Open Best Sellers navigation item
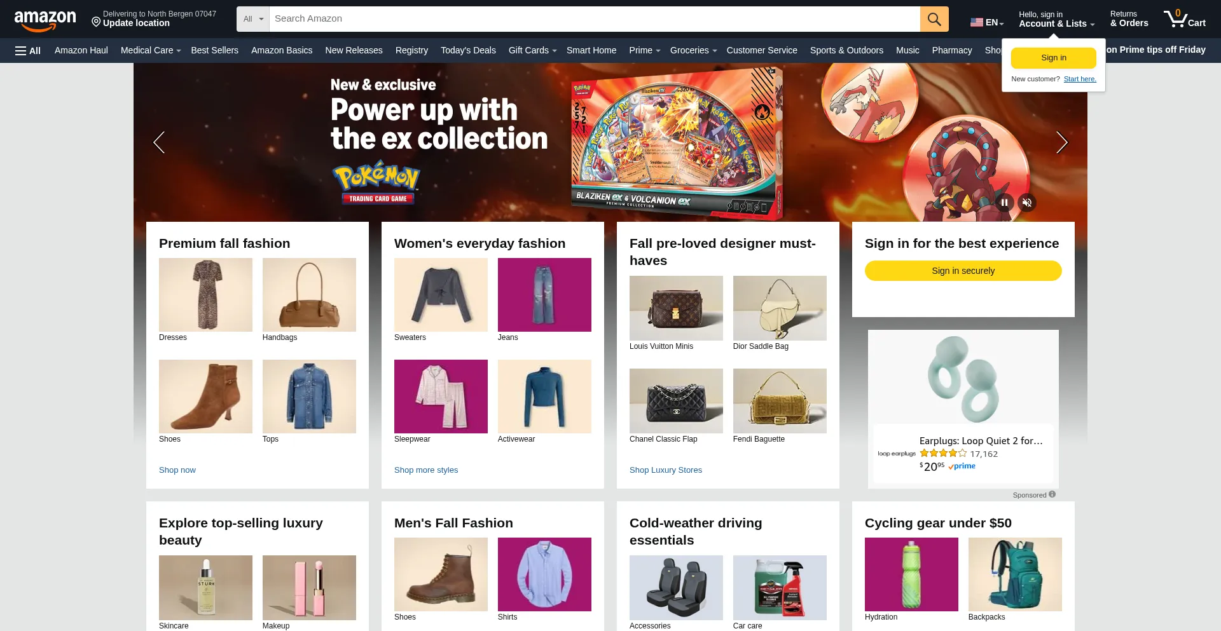This screenshot has height=631, width=1221. tap(214, 51)
